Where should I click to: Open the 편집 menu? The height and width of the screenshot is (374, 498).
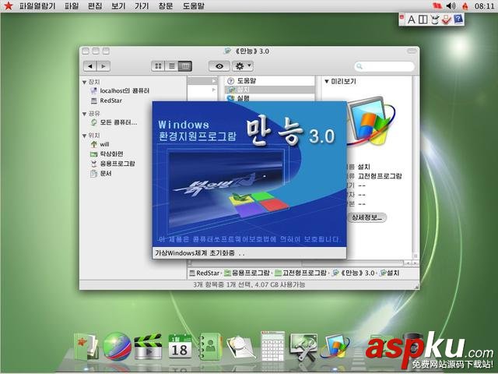tap(95, 6)
